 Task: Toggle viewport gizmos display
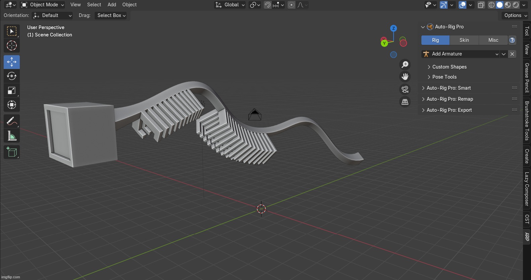click(444, 5)
